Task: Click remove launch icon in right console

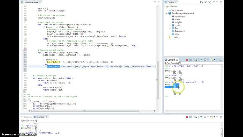Action: coord(191,60)
